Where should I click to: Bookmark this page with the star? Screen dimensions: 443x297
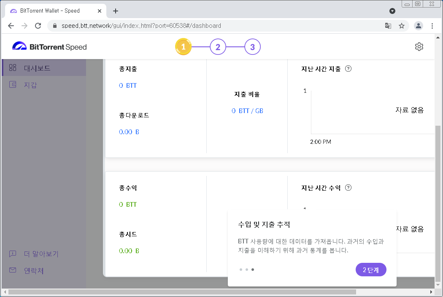click(402, 26)
